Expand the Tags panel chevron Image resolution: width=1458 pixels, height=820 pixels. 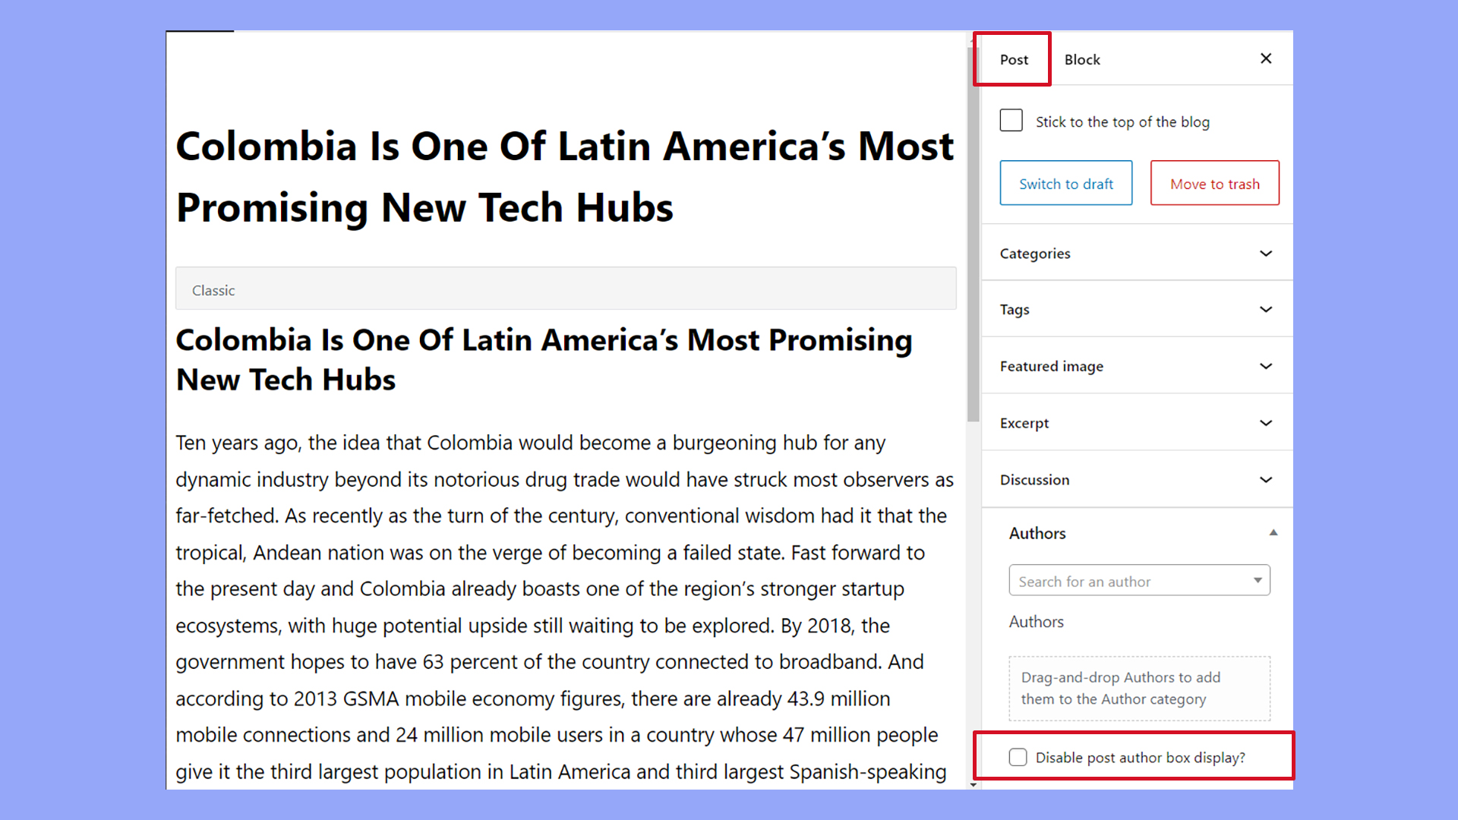pos(1266,310)
